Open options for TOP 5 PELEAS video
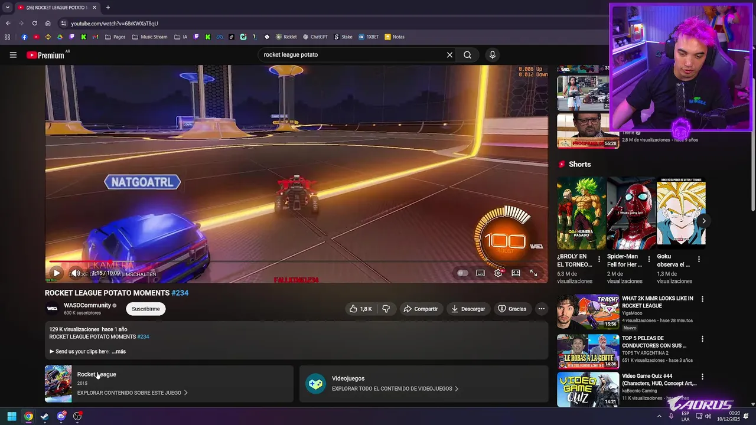The width and height of the screenshot is (756, 425). [x=702, y=339]
